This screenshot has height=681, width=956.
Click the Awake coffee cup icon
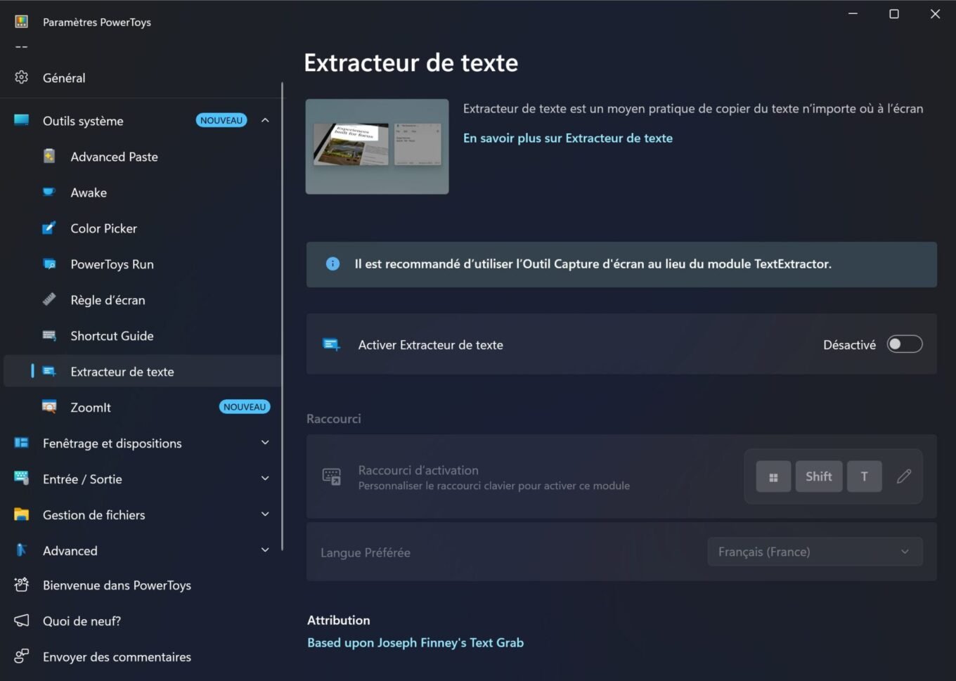click(x=49, y=192)
